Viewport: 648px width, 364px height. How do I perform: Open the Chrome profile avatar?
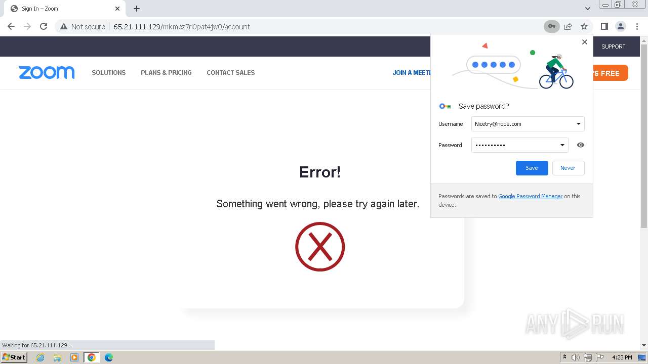621,26
